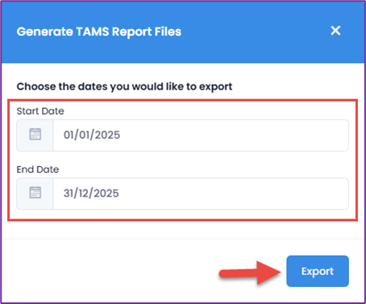This screenshot has width=366, height=304.
Task: Place cursor on month 12 in End Date
Action: 83,194
